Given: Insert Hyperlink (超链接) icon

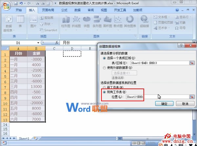Looking at the screenshot, I should click(x=144, y=21).
